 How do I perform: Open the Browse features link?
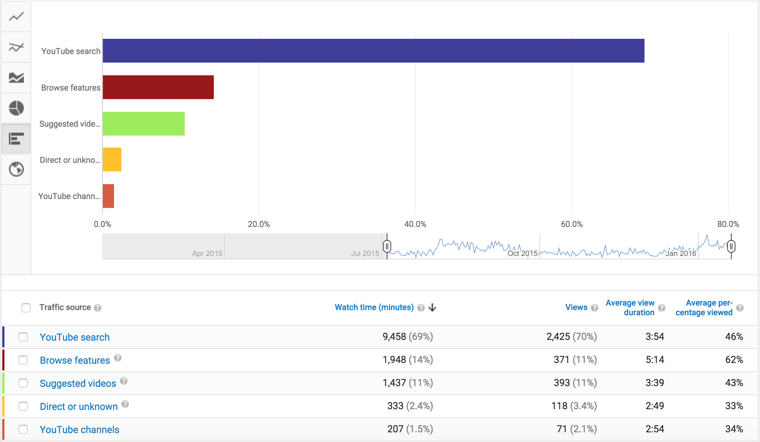pos(75,360)
